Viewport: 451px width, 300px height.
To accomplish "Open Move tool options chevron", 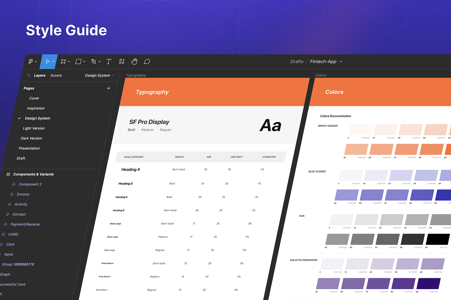I will coord(53,62).
